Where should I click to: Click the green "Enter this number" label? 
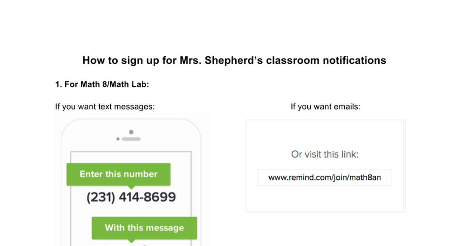[x=118, y=174]
